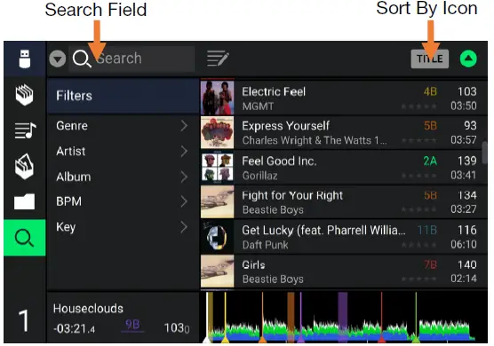Select the Girls album artwork
The height and width of the screenshot is (346, 494).
[218, 271]
